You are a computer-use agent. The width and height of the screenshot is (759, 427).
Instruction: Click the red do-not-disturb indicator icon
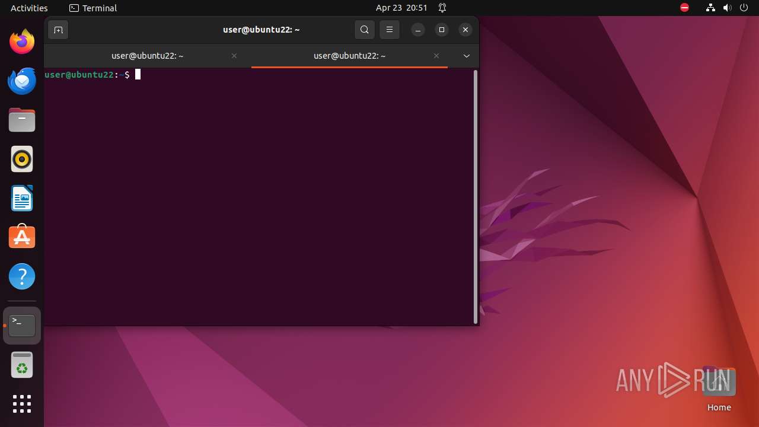[684, 8]
